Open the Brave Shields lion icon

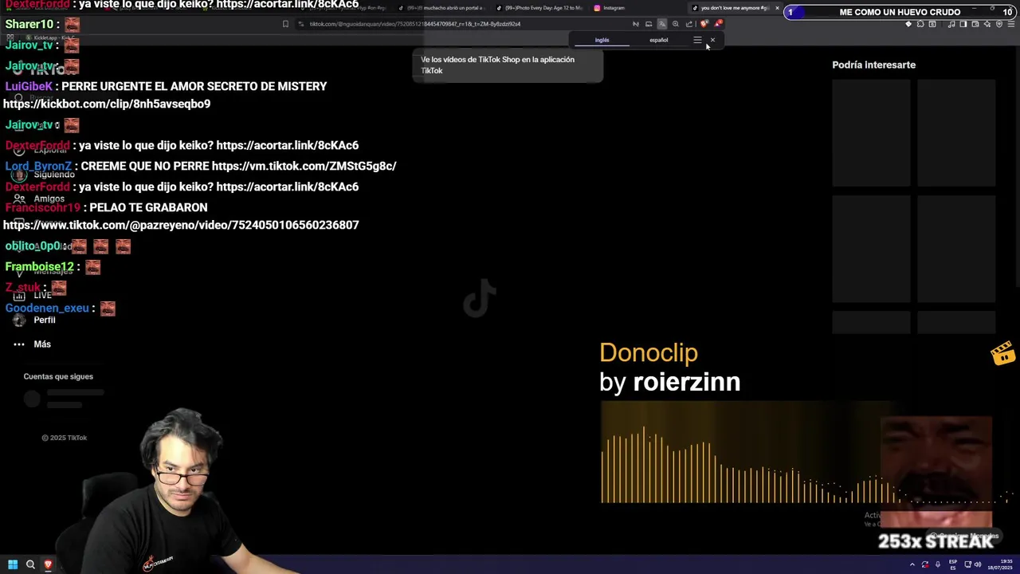(704, 24)
